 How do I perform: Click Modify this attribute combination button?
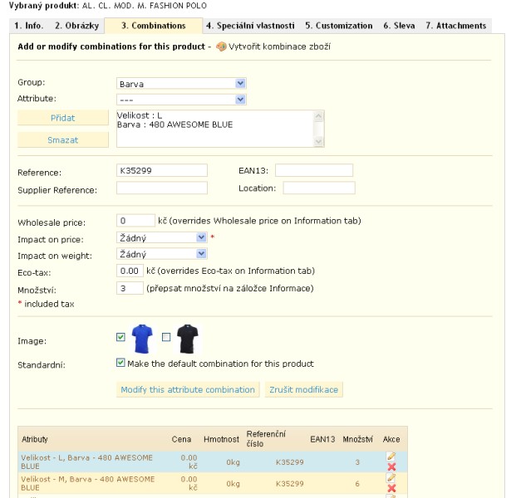coord(188,389)
